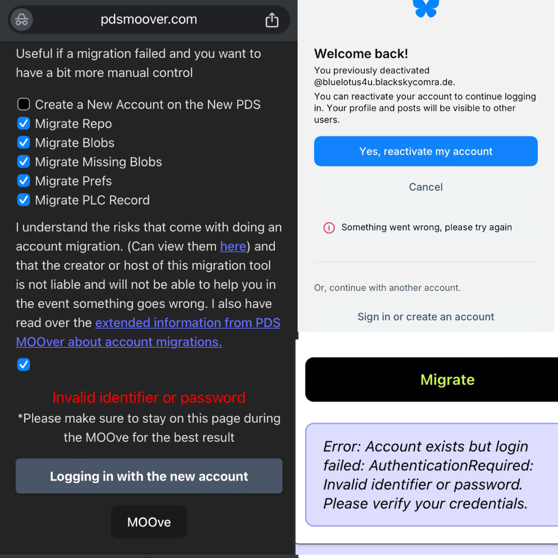Toggle the Migrate Missing Blobs checkbox
The height and width of the screenshot is (558, 558).
(x=23, y=162)
